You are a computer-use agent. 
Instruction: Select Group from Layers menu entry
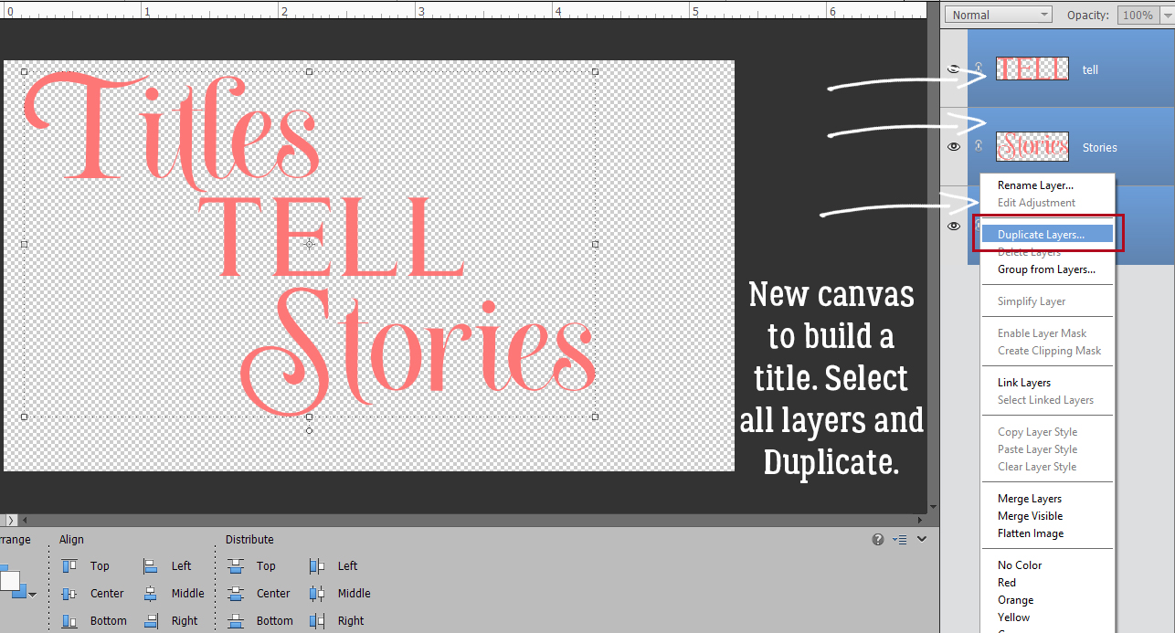pos(1048,269)
